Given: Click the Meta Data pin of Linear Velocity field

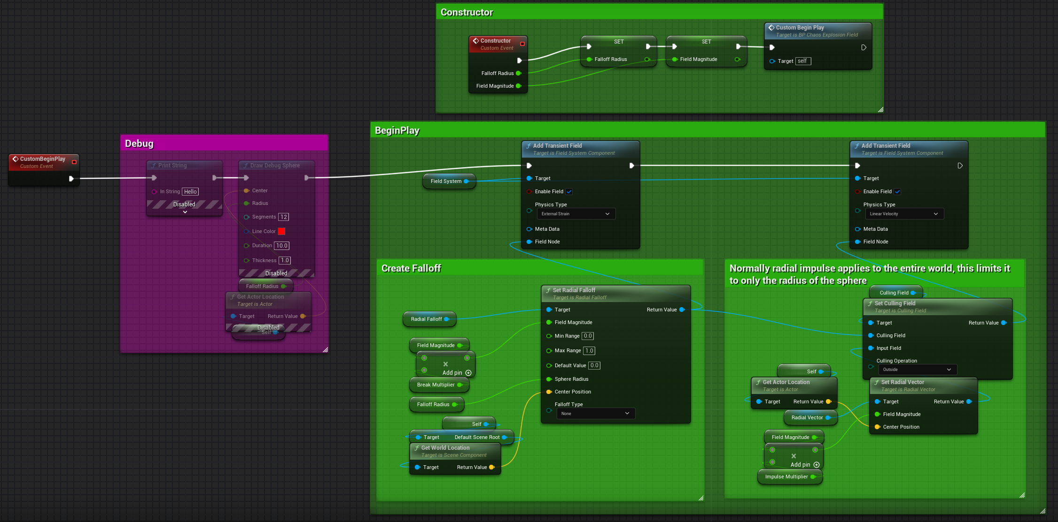Looking at the screenshot, I should click(858, 229).
